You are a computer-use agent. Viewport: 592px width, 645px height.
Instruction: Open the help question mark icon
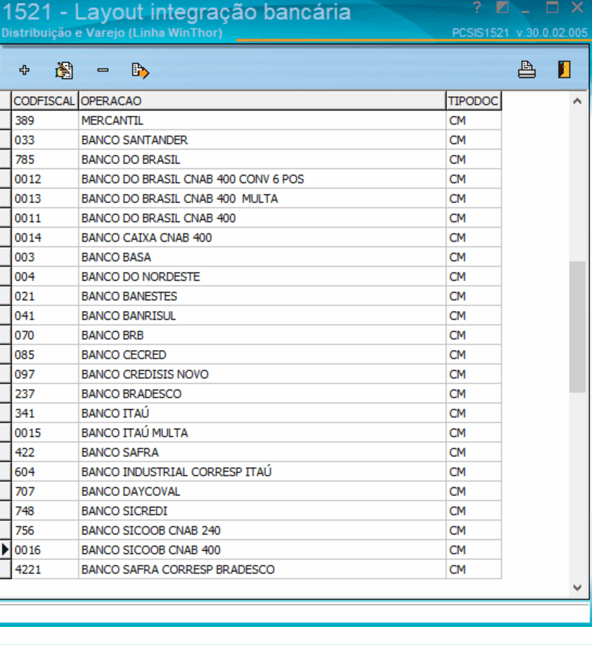477,7
